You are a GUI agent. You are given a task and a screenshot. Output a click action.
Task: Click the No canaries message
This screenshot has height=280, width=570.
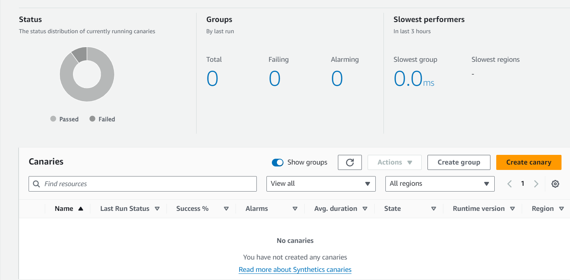pyautogui.click(x=295, y=241)
